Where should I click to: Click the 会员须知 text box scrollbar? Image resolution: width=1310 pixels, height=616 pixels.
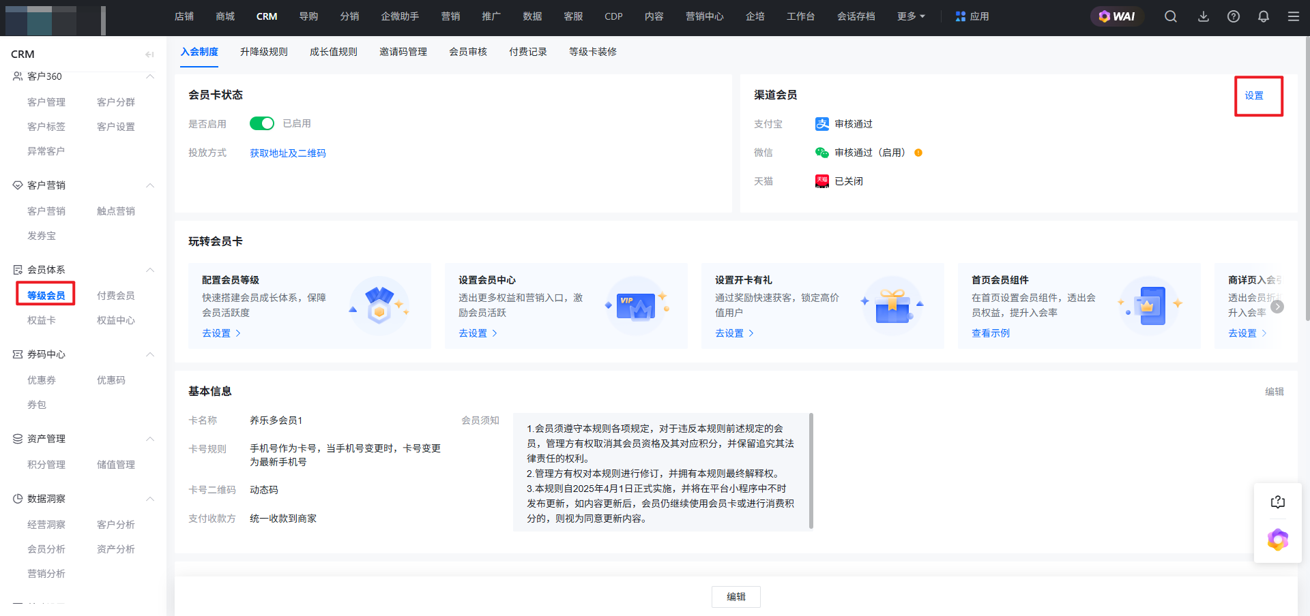[811, 470]
